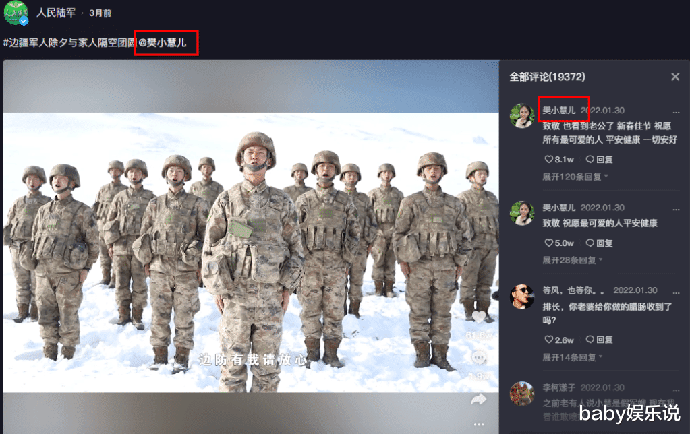Viewport: 690px width, 434px height.
Task: Open more menu on first comment
Action: tap(676, 111)
